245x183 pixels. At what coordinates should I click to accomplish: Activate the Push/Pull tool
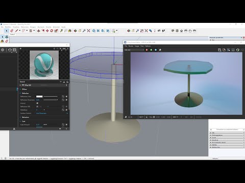39,31
